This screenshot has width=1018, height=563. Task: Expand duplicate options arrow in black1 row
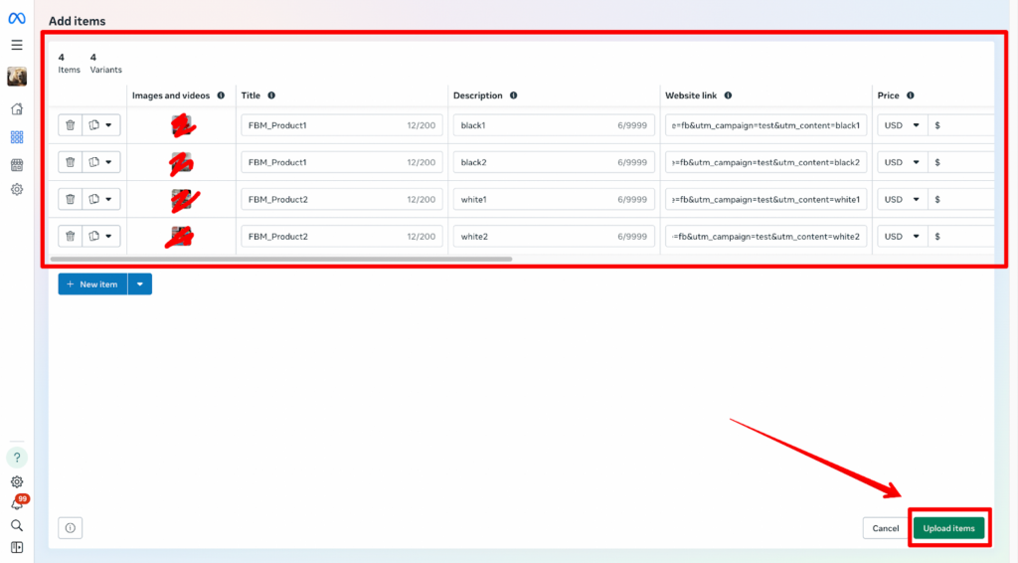pos(109,125)
